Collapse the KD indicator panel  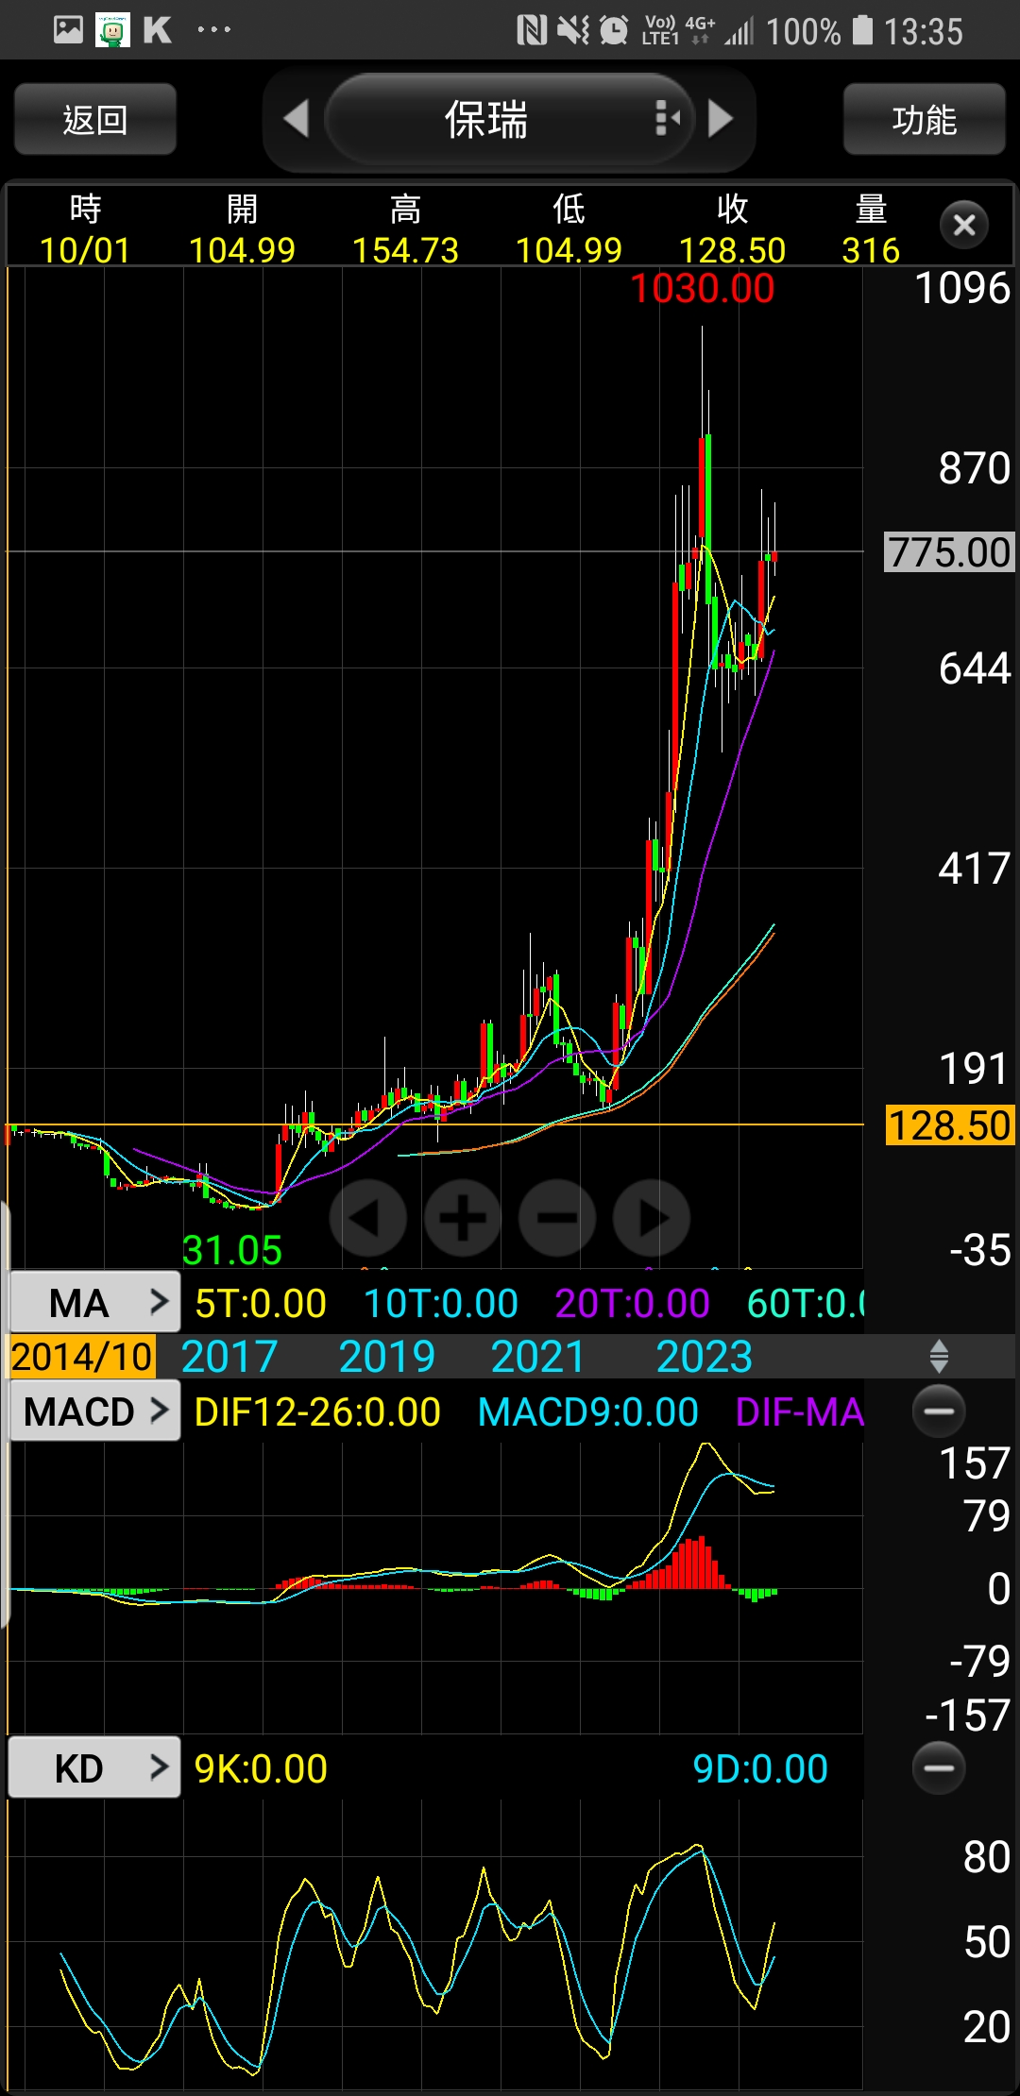[x=939, y=1768]
